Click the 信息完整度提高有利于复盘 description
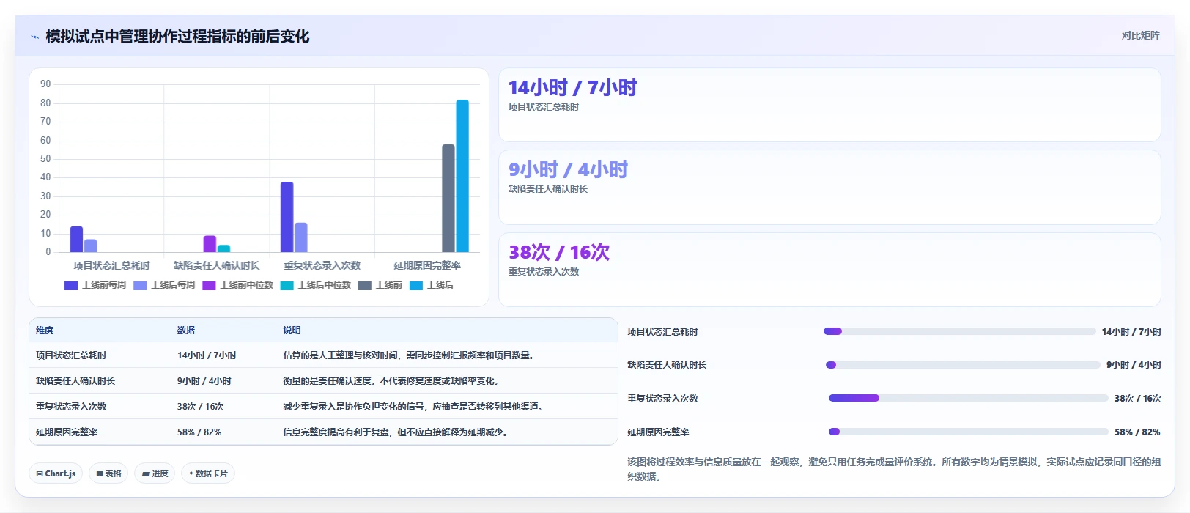This screenshot has width=1190, height=513. click(x=397, y=432)
